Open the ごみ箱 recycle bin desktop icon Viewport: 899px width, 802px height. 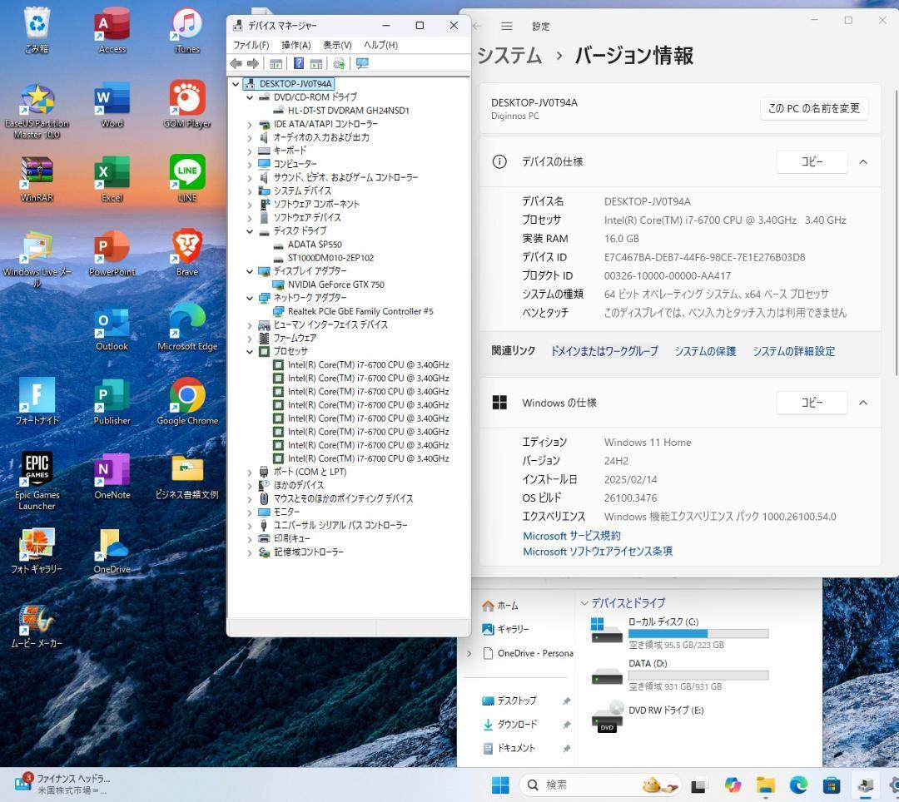point(37,30)
